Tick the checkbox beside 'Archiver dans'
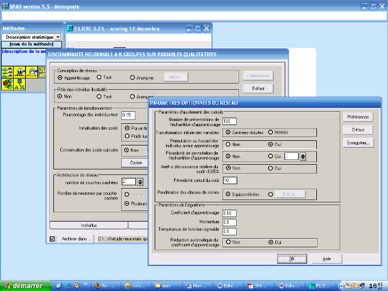 click(x=53, y=239)
